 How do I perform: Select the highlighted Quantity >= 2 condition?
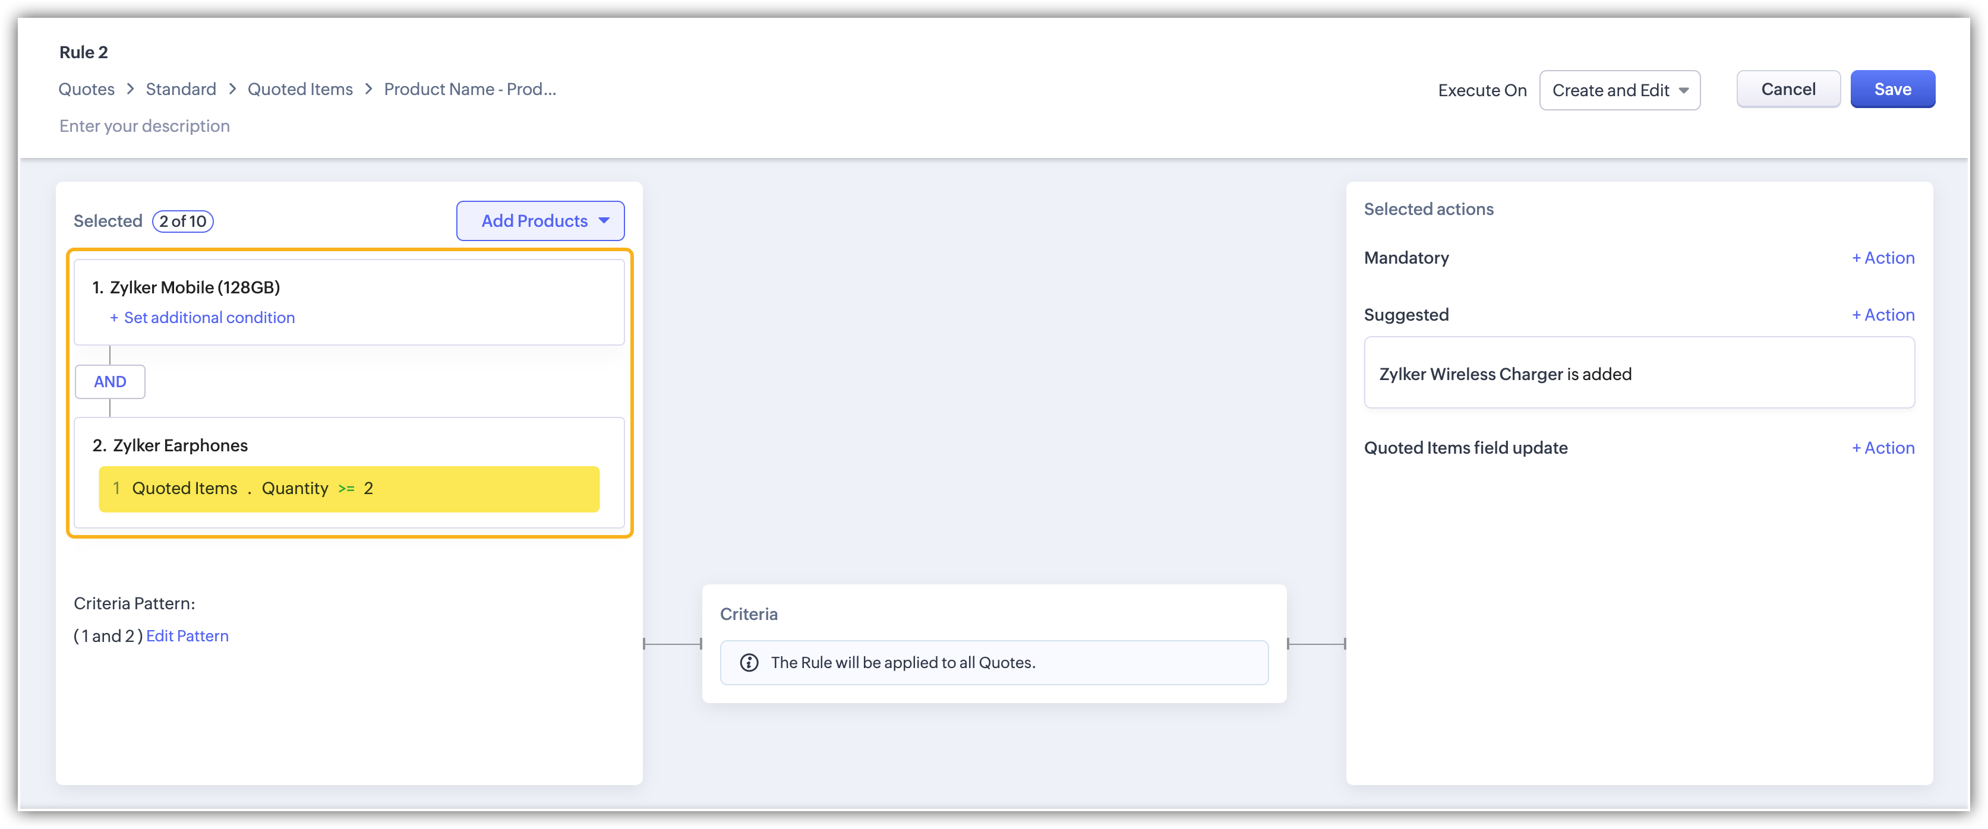[x=349, y=489]
